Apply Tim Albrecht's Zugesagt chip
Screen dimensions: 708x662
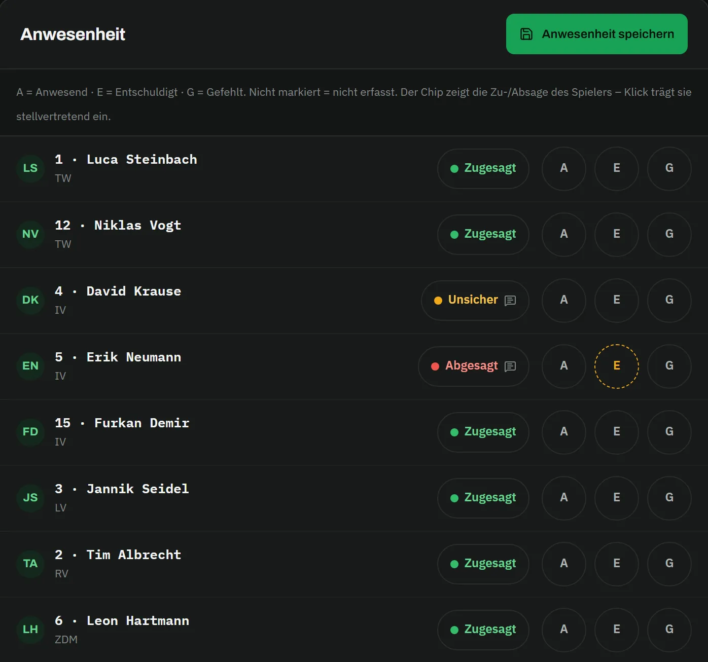[483, 564]
